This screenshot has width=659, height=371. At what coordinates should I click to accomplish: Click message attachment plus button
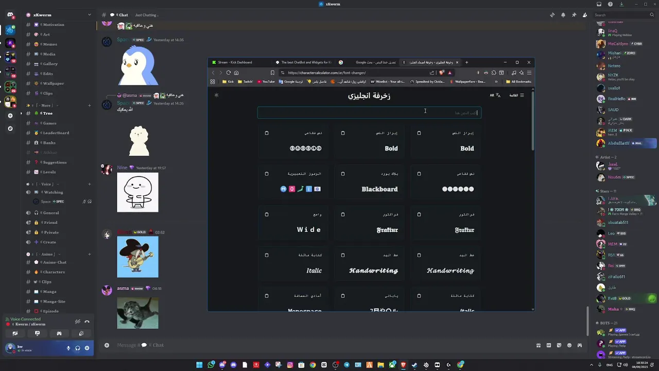pyautogui.click(x=107, y=345)
